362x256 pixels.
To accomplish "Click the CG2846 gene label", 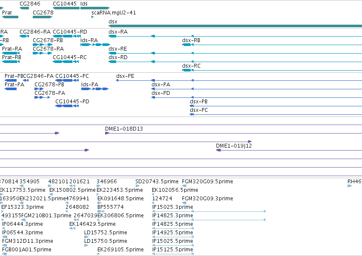I will click(30, 4).
